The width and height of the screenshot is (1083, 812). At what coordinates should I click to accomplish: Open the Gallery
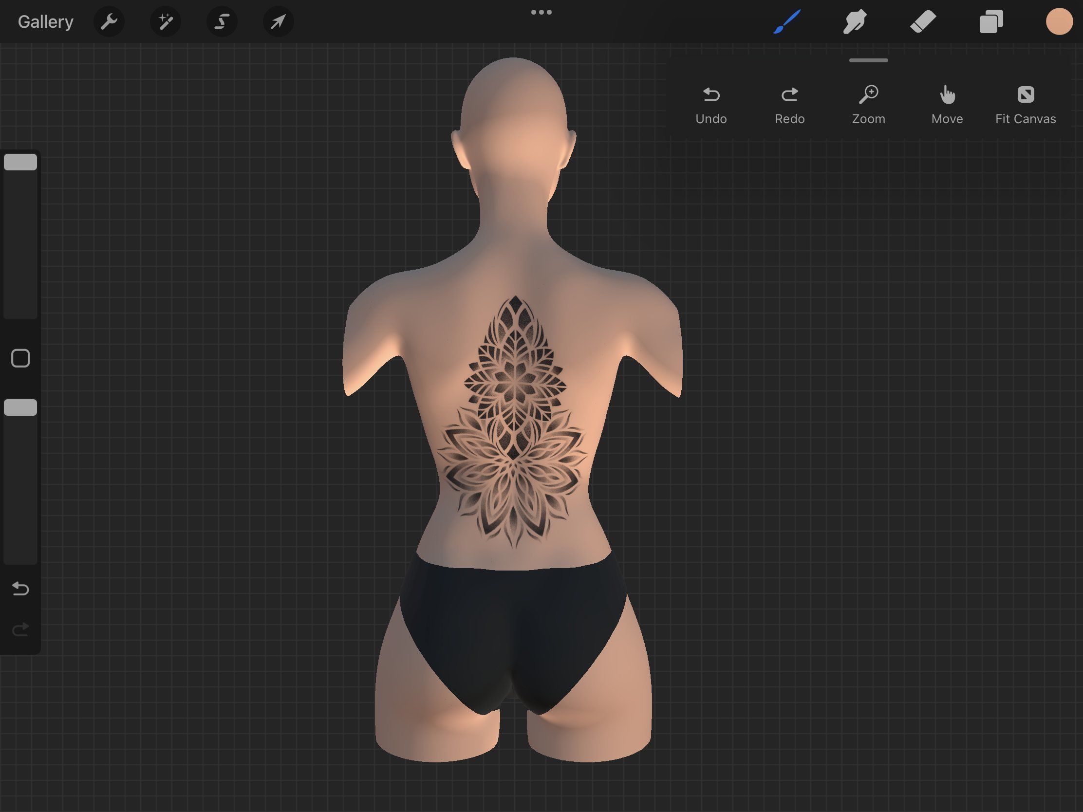46,22
